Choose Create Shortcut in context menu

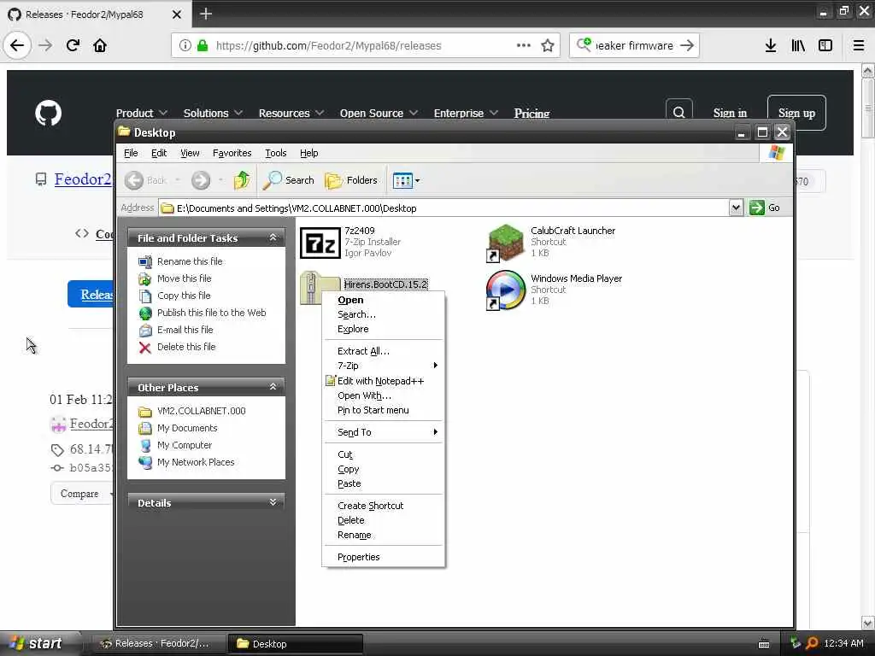(x=384, y=506)
